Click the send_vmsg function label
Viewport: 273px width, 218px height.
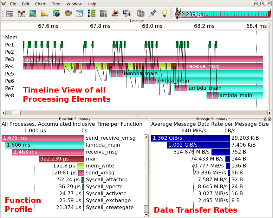100,173
